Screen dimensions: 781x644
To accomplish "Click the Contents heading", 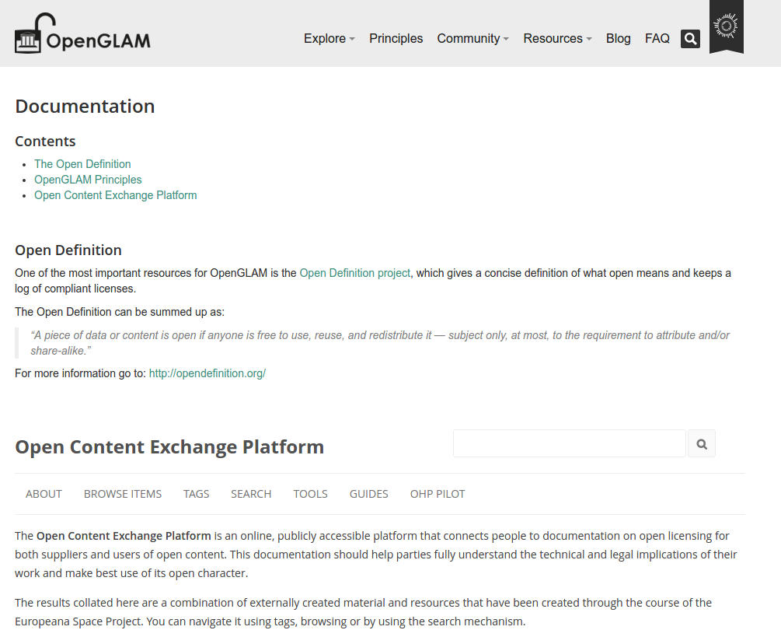I will coord(45,142).
